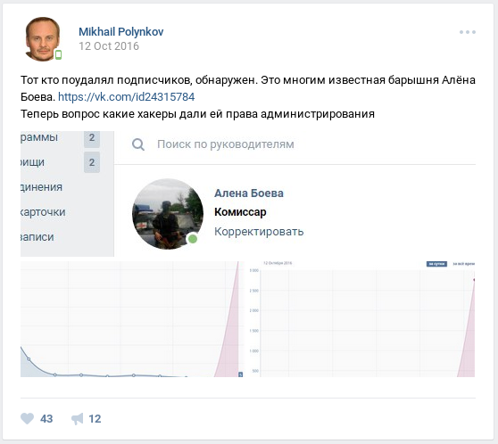Share the post via the megaphone icon
This screenshot has height=444, width=498.
(x=77, y=419)
